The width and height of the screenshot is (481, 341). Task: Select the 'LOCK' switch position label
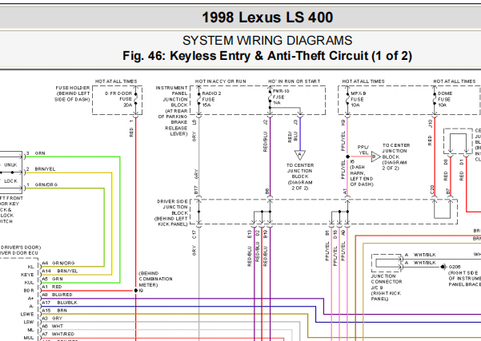click(x=10, y=181)
